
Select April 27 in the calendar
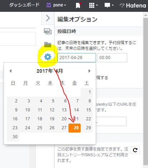point(62,128)
